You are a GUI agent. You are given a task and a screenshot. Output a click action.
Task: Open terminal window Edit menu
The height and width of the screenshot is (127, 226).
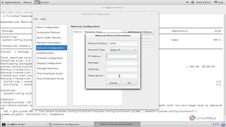[11, 12]
